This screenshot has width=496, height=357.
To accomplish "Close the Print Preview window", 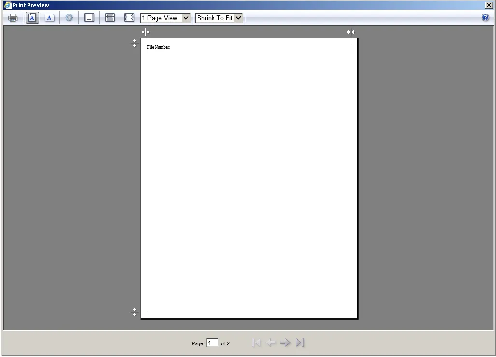I will [489, 5].
